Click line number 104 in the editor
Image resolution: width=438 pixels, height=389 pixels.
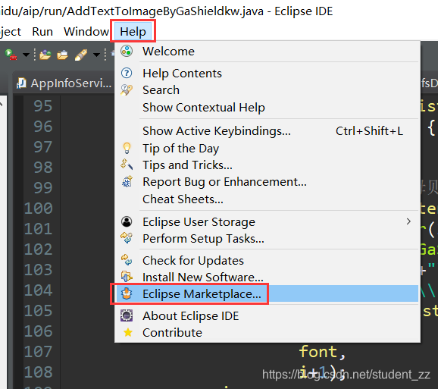pos(39,290)
